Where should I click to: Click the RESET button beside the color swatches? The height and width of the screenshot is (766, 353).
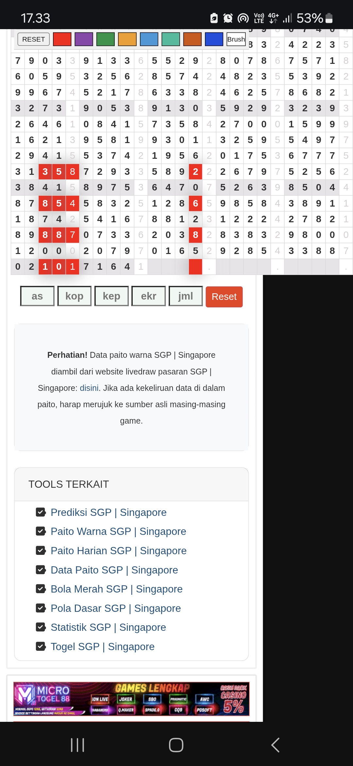coord(34,39)
